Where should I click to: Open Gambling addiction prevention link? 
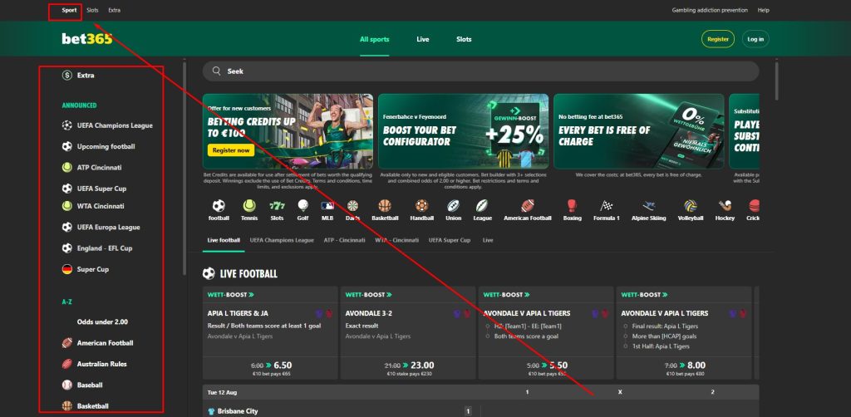pos(710,10)
